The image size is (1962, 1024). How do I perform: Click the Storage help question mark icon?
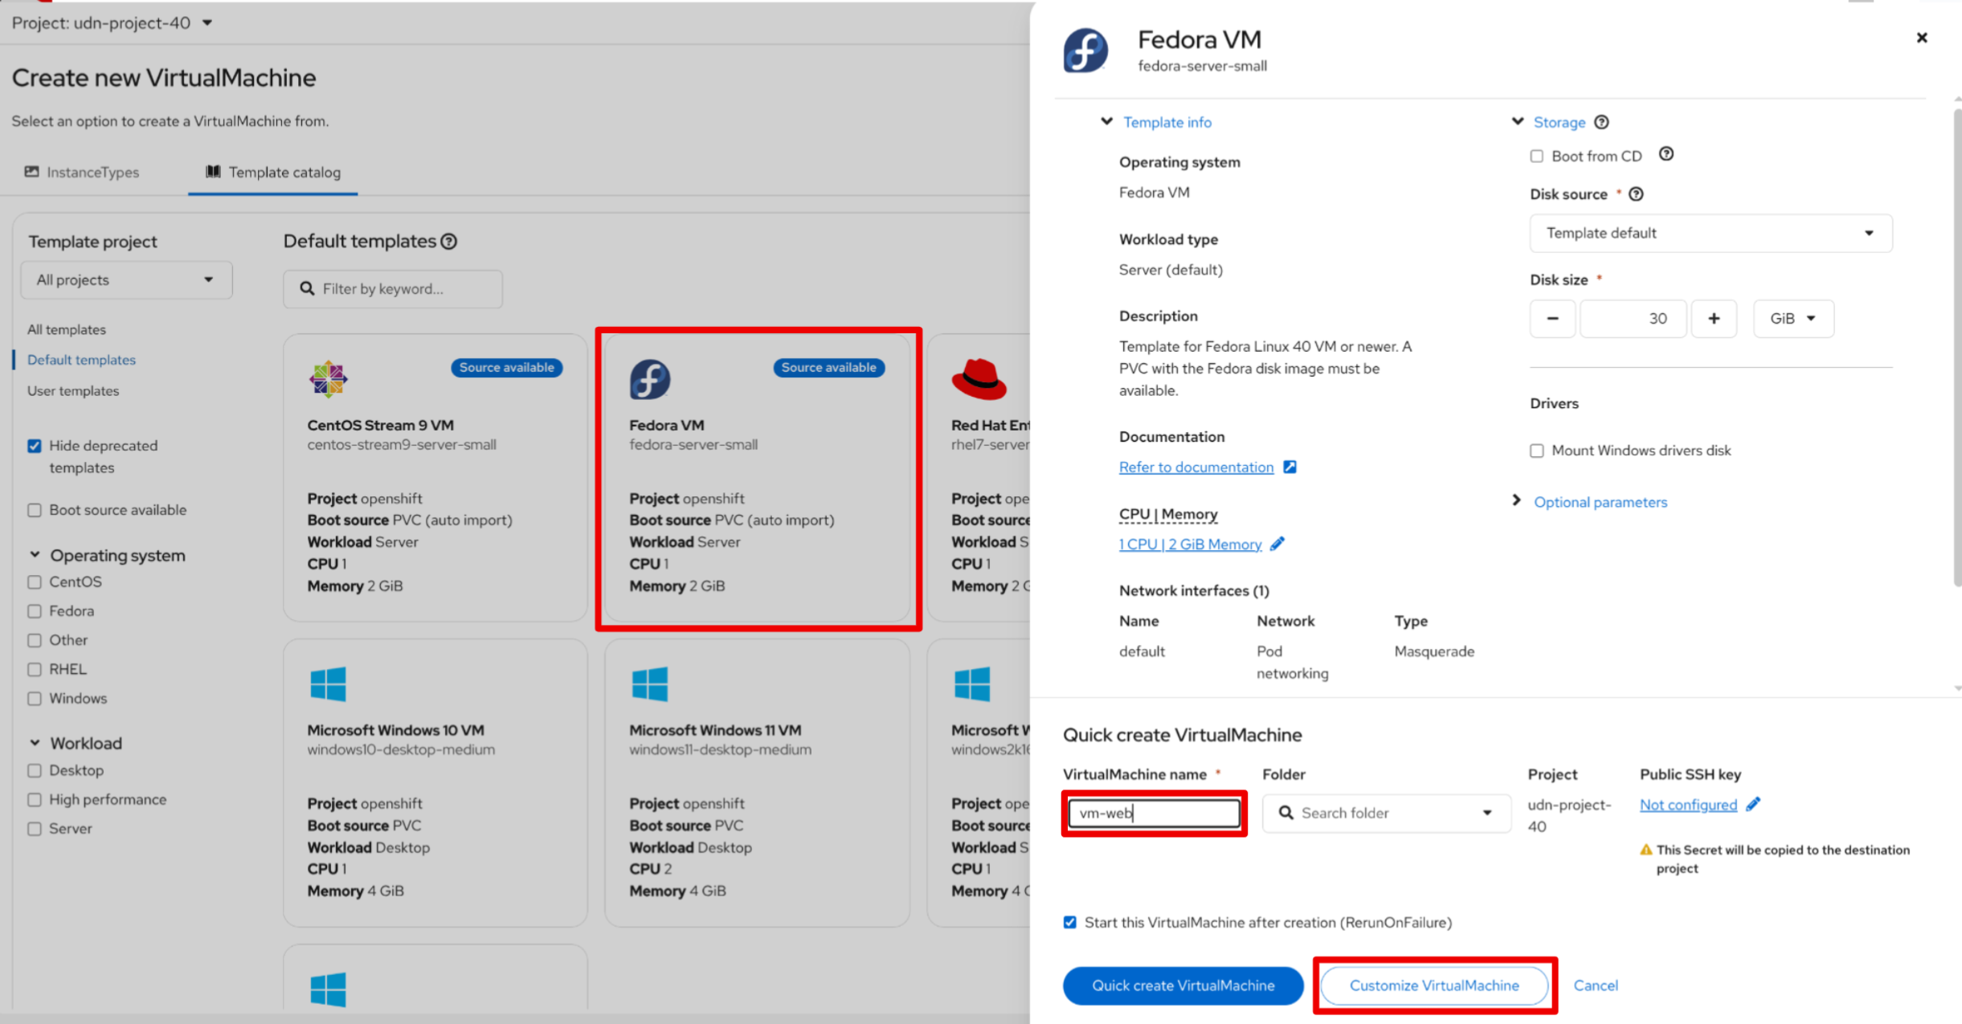pyautogui.click(x=1601, y=122)
